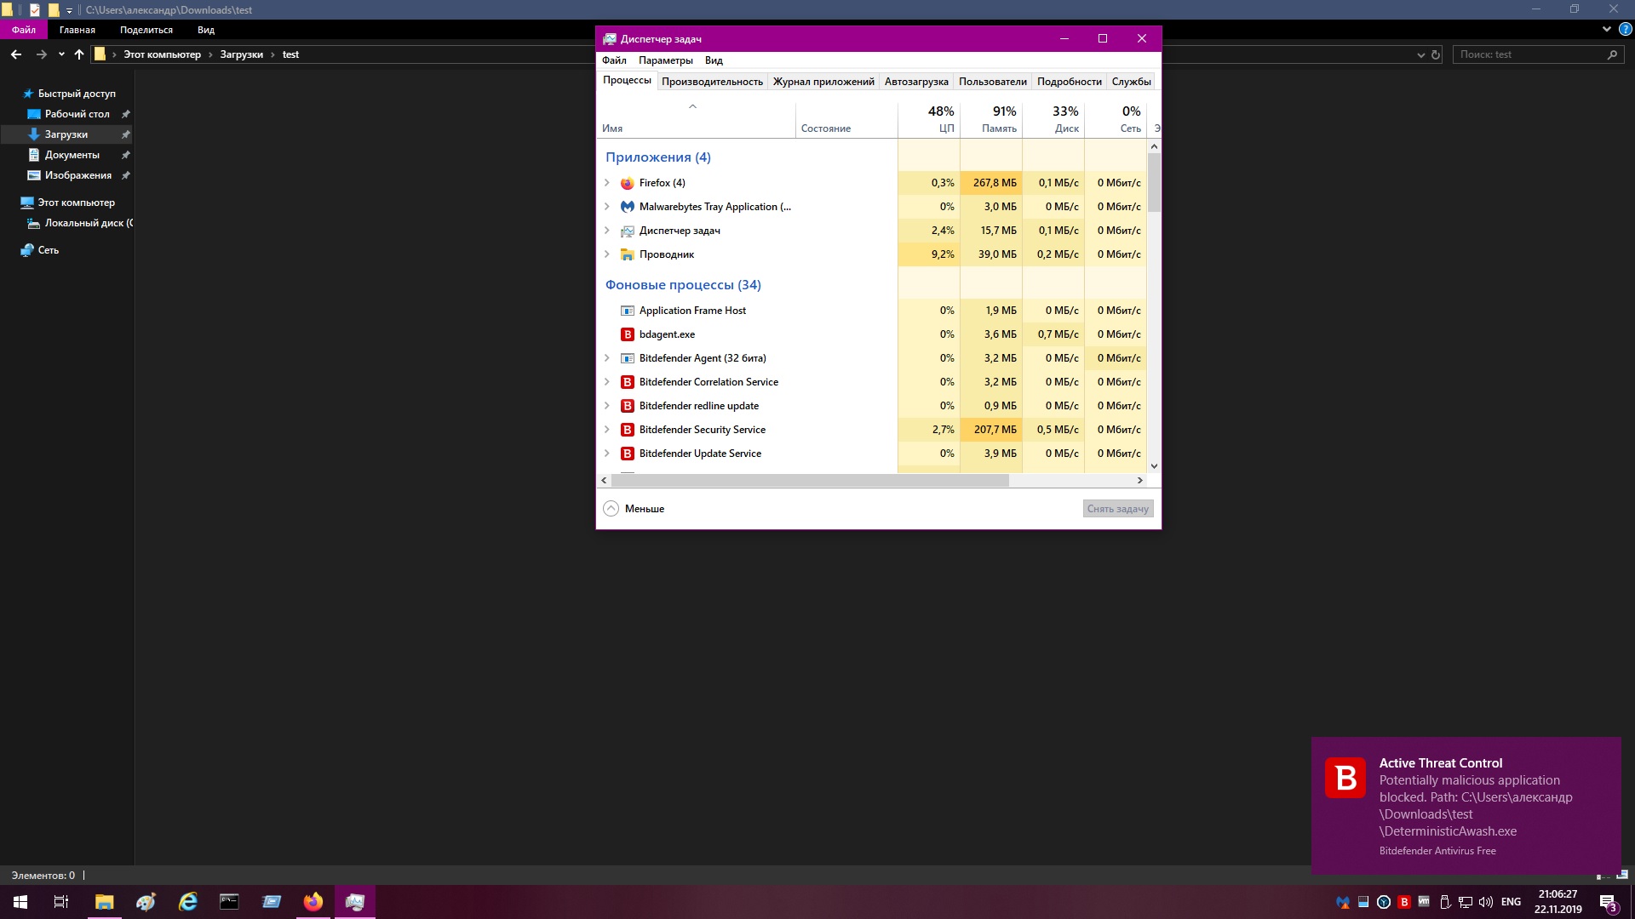Open the Параметры menu
The image size is (1635, 919).
click(x=665, y=60)
